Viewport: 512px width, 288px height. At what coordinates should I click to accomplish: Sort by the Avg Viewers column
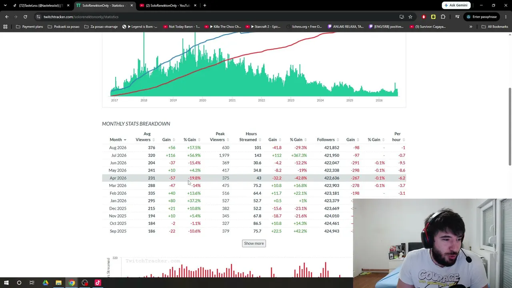click(145, 137)
